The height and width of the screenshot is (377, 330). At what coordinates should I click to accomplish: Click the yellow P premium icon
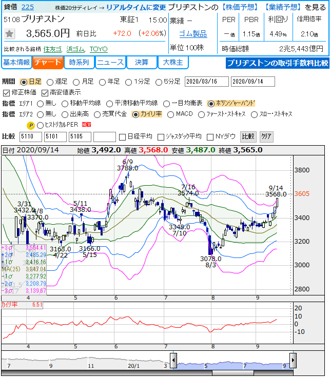tap(31, 125)
